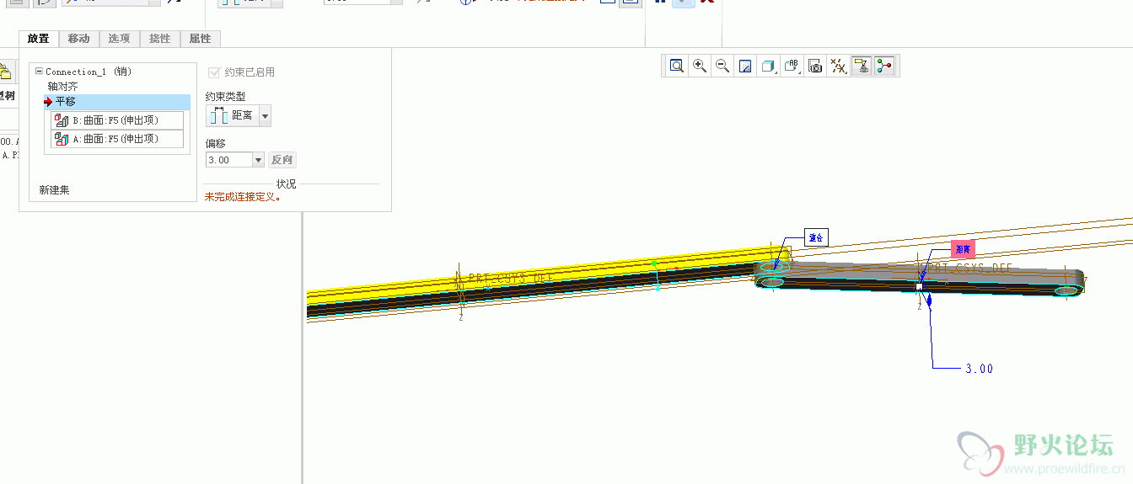Select the 距离 constraint label in the model

tap(962, 250)
